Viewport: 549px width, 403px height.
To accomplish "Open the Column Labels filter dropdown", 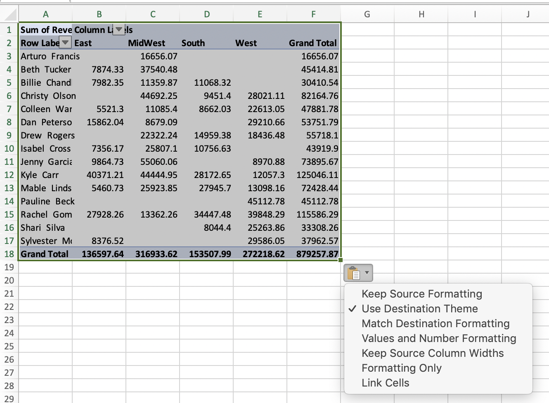I will [x=119, y=29].
